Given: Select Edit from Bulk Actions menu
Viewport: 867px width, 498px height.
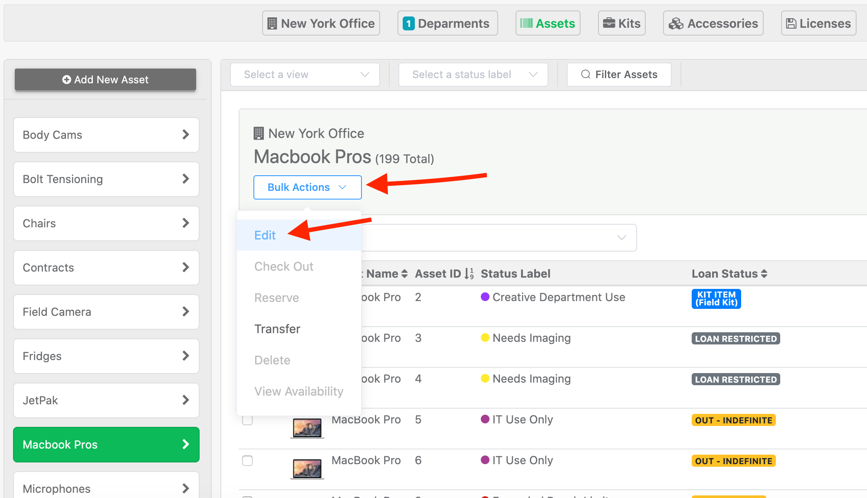Looking at the screenshot, I should click(x=266, y=234).
